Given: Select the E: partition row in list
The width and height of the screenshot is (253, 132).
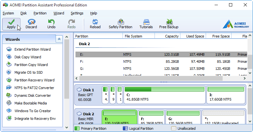Looking at the screenshot, I should 161,54.
